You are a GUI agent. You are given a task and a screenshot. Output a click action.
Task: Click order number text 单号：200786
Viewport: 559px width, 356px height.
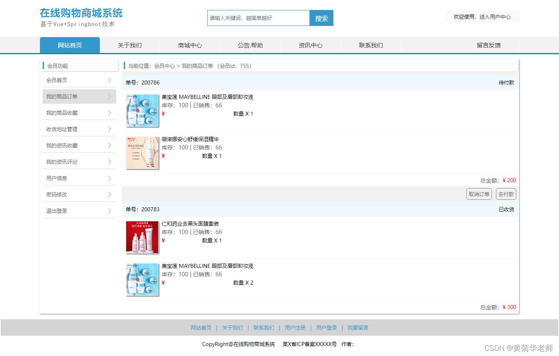pyautogui.click(x=143, y=83)
